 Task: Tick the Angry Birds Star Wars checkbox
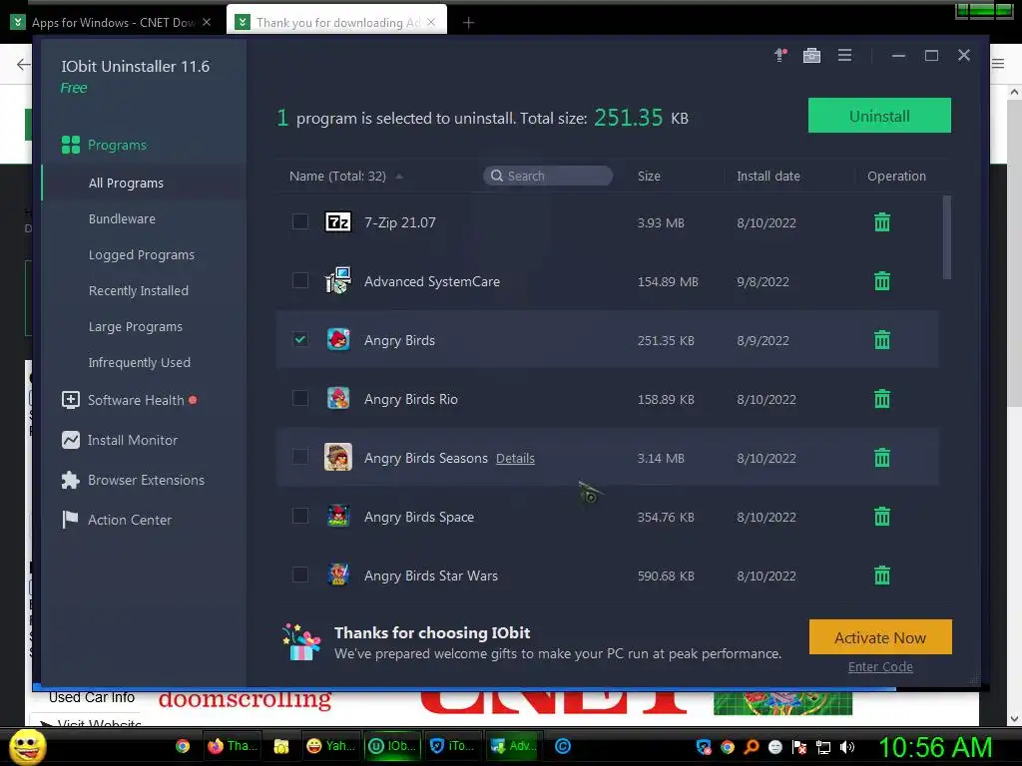click(x=299, y=574)
